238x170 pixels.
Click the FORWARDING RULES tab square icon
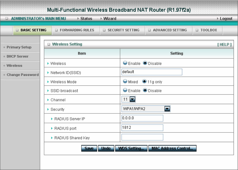tap(57, 30)
